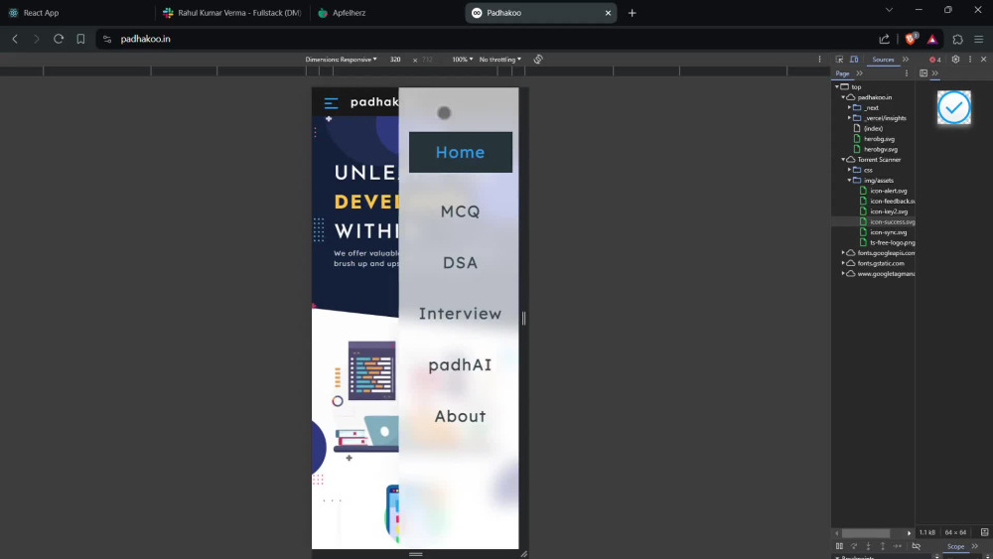993x559 pixels.
Task: Click the red error count badge
Action: tap(934, 59)
